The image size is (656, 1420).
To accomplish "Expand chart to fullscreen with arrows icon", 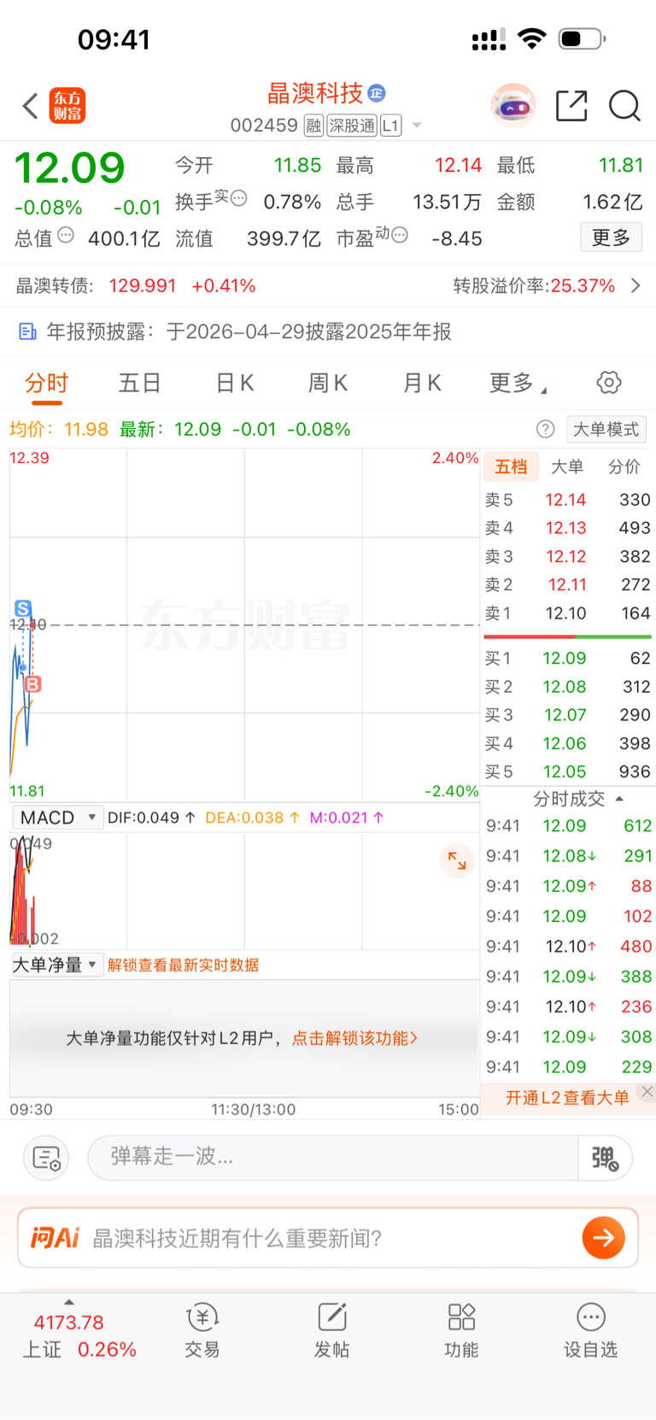I will [x=457, y=860].
